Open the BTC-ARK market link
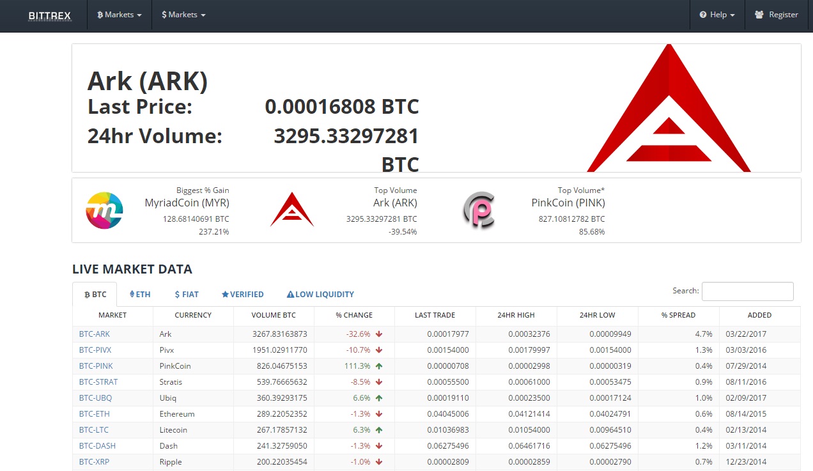Viewport: 813px width, 471px height. [x=95, y=334]
